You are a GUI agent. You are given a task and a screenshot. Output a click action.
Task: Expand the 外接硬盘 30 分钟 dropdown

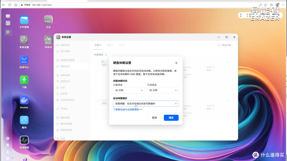point(163,90)
